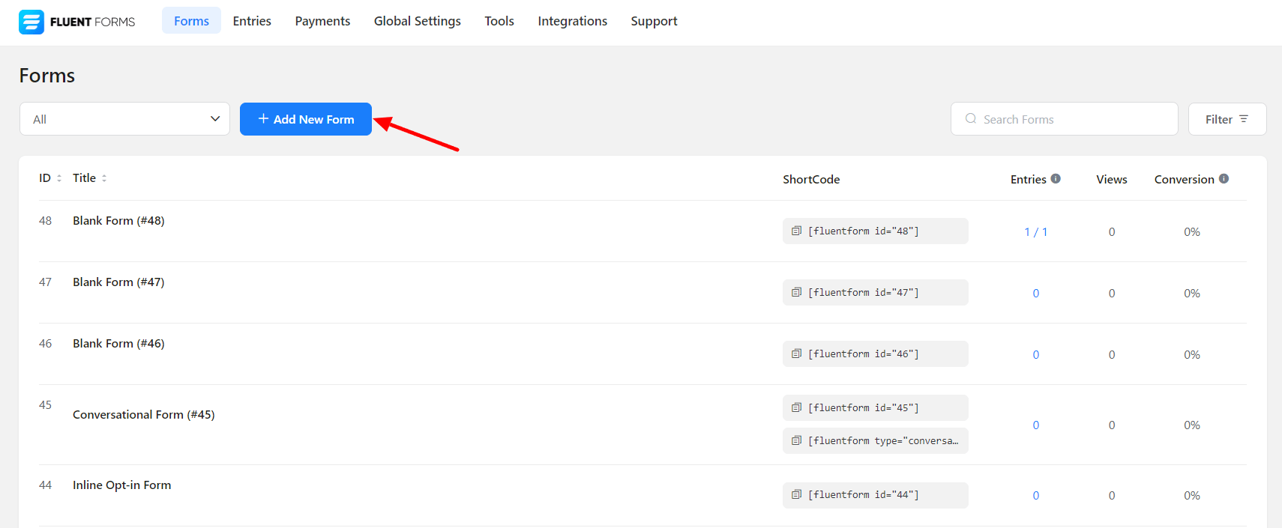Open the All forms filter dropdown
The width and height of the screenshot is (1282, 528).
[x=124, y=119]
